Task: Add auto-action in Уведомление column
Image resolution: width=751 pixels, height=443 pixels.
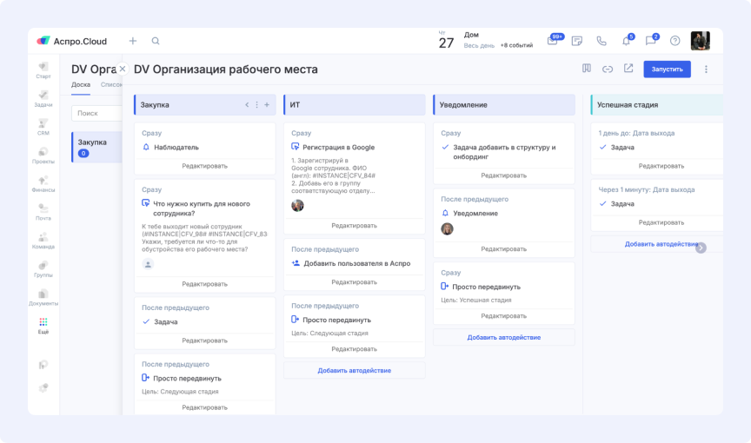Action: tap(504, 338)
